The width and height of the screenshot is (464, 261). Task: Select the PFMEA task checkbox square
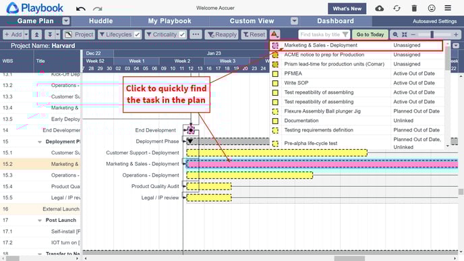275,74
